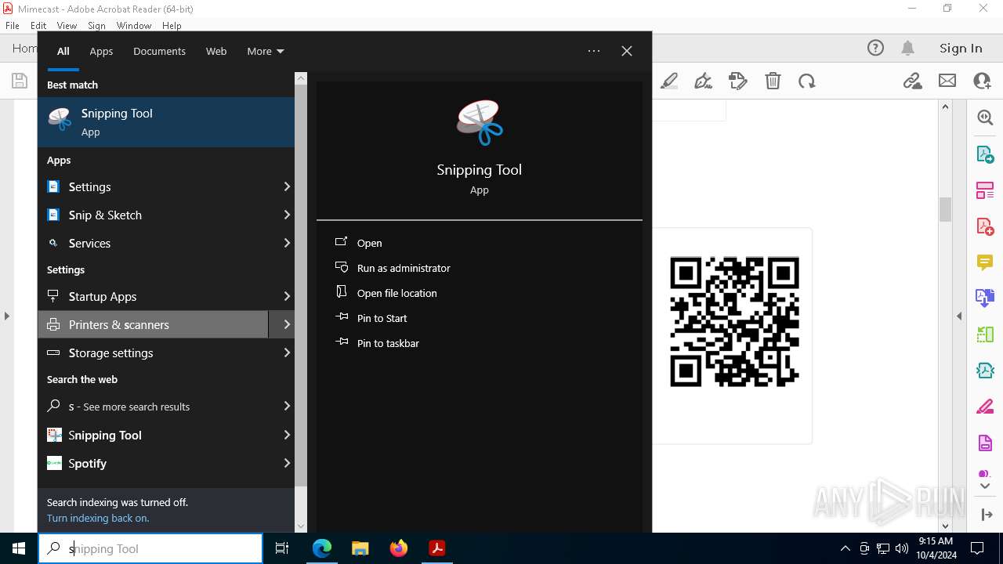The image size is (1003, 564).
Task: Click Turn indexing back on link
Action: (x=98, y=518)
